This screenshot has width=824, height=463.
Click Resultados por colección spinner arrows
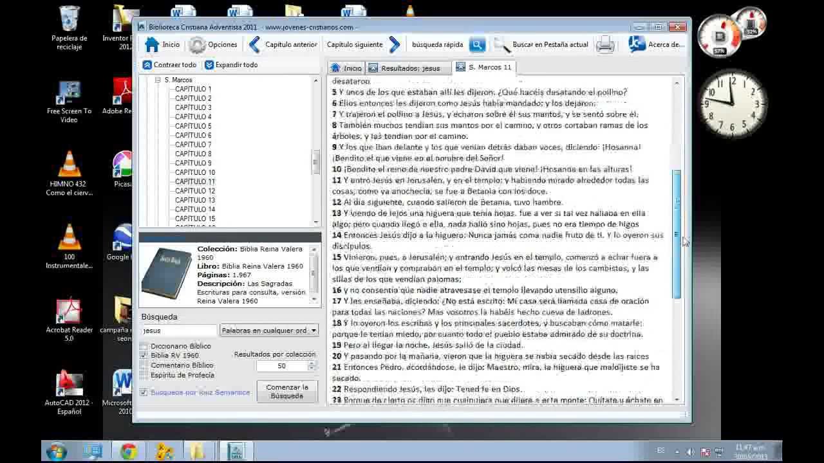click(312, 366)
